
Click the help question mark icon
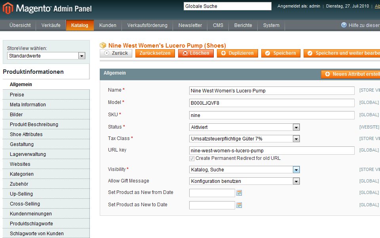[344, 25]
